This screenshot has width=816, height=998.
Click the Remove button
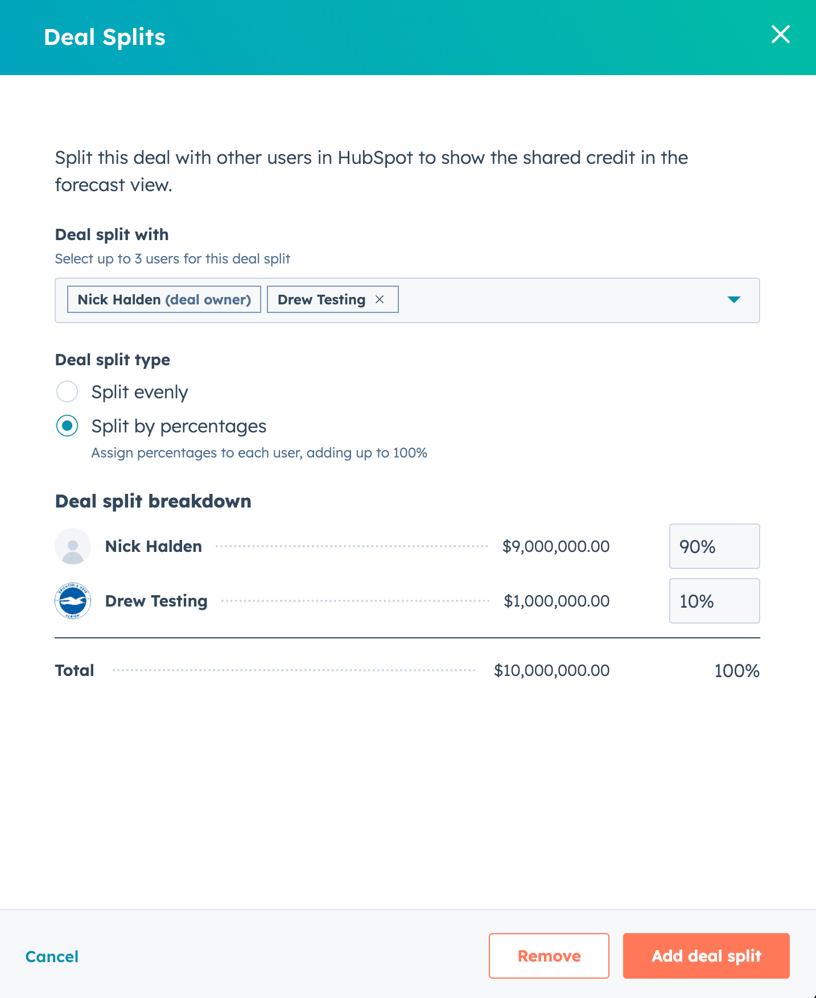click(549, 956)
